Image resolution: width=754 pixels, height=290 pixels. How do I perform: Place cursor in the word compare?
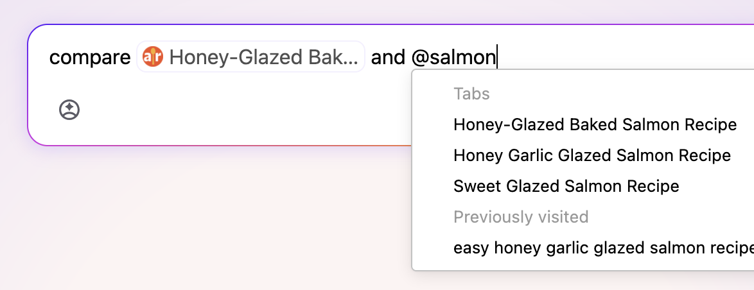pyautogui.click(x=90, y=58)
